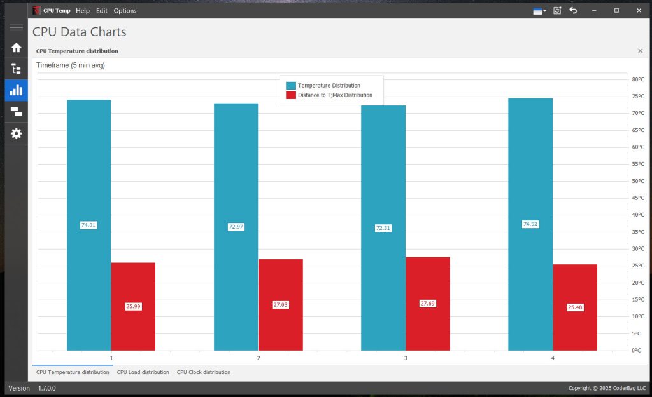This screenshot has width=652, height=397.
Task: Open the Help menu
Action: pyautogui.click(x=83, y=11)
